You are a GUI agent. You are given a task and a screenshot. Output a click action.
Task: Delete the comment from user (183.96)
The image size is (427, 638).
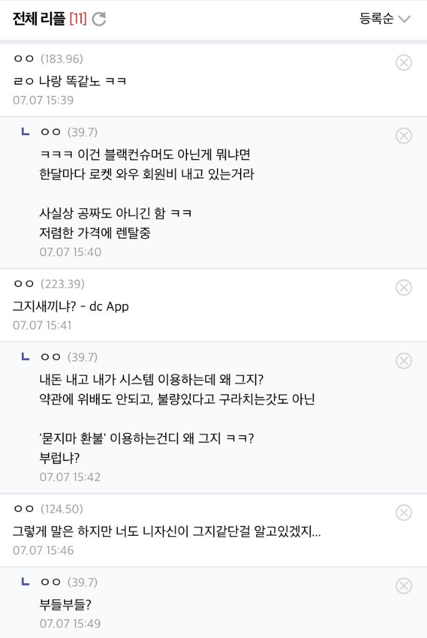[x=403, y=63]
